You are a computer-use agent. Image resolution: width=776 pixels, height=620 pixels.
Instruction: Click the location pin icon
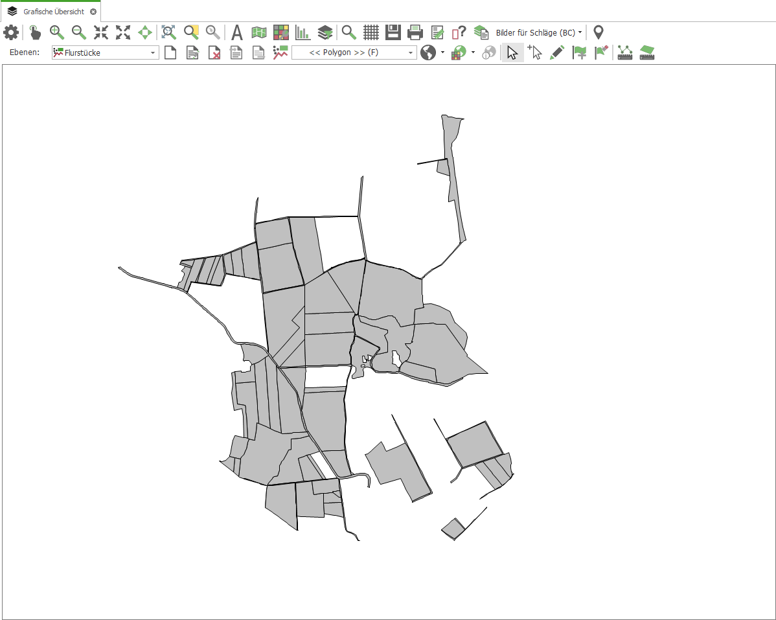(x=599, y=32)
